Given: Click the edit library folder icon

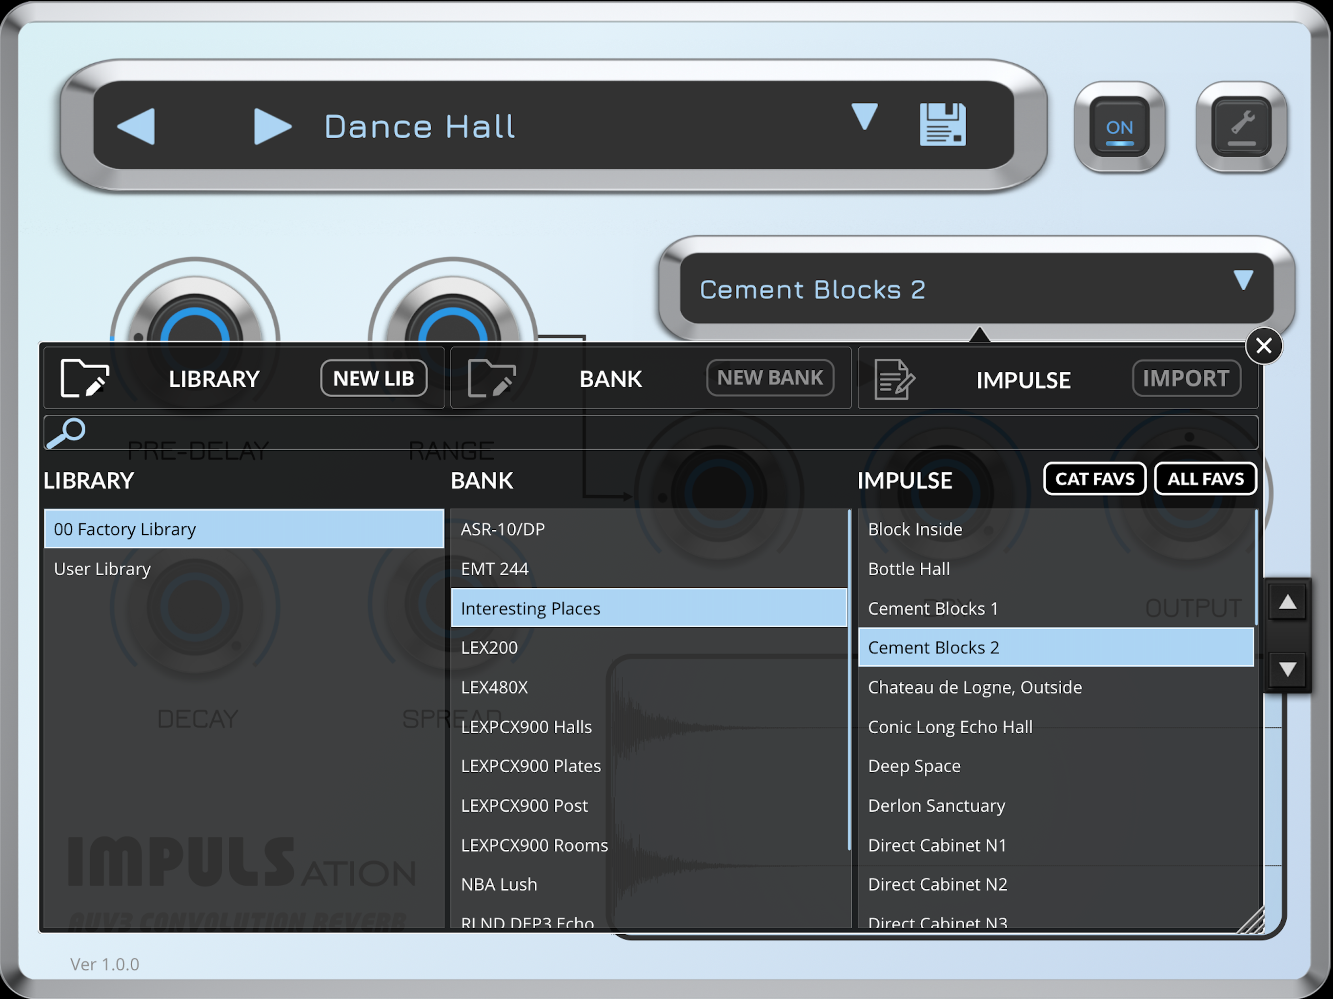Looking at the screenshot, I should coord(85,379).
